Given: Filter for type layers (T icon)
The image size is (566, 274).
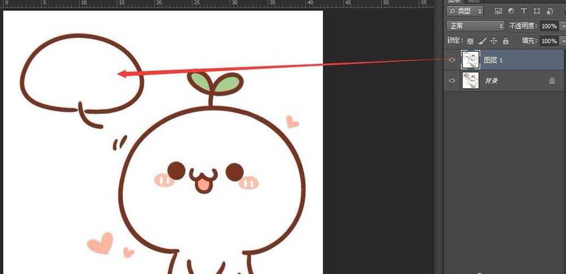Looking at the screenshot, I should [524, 11].
